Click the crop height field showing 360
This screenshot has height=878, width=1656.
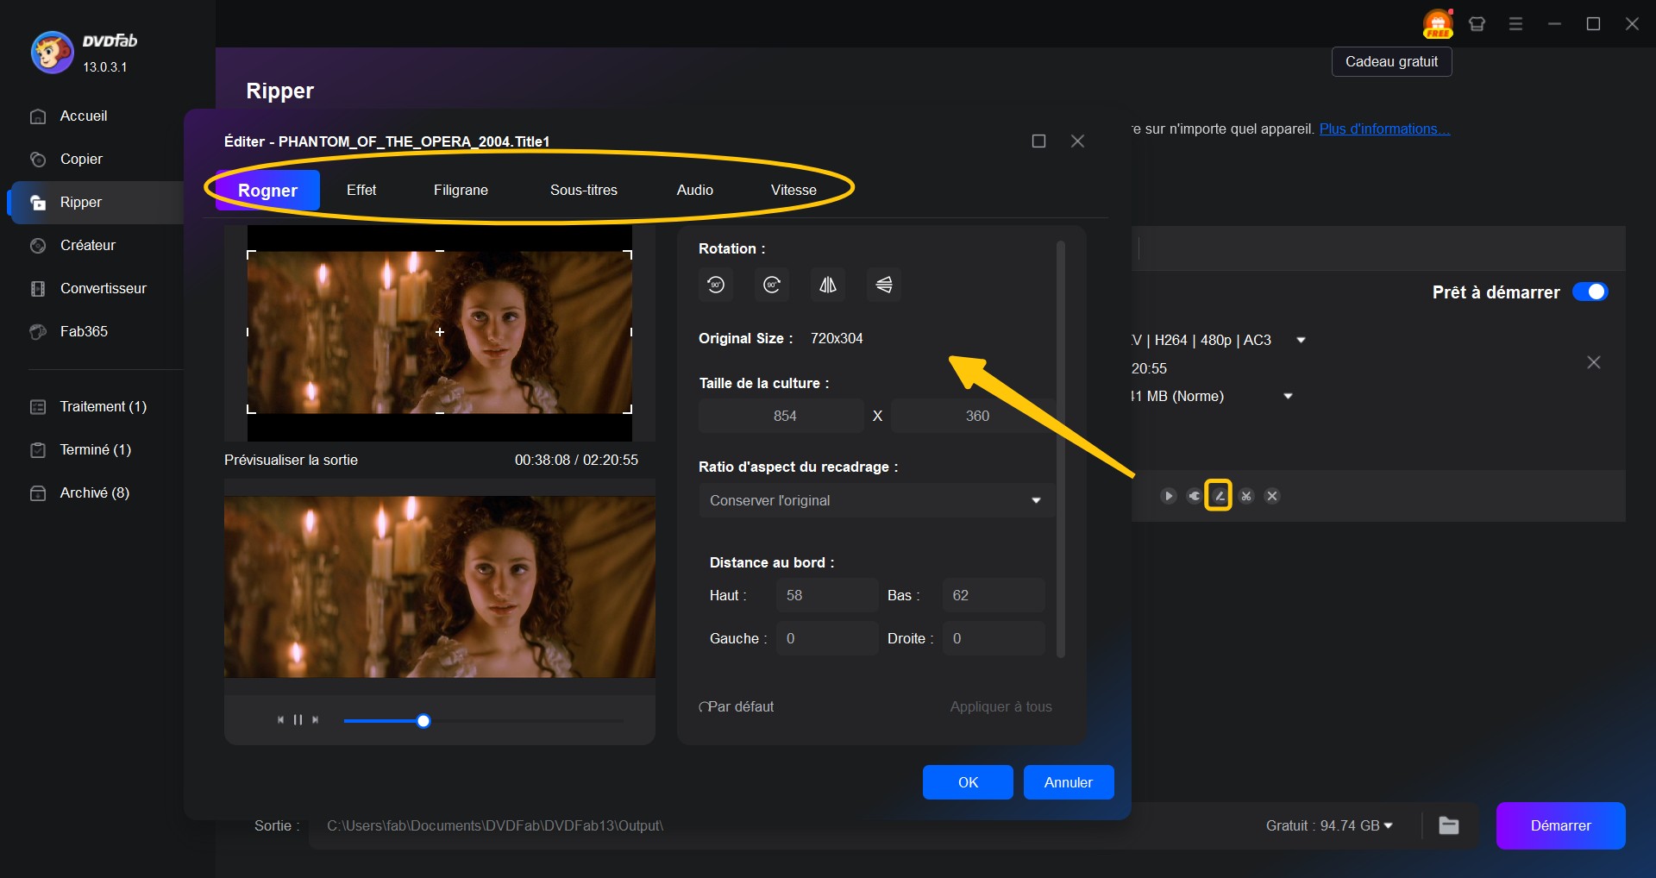coord(973,416)
